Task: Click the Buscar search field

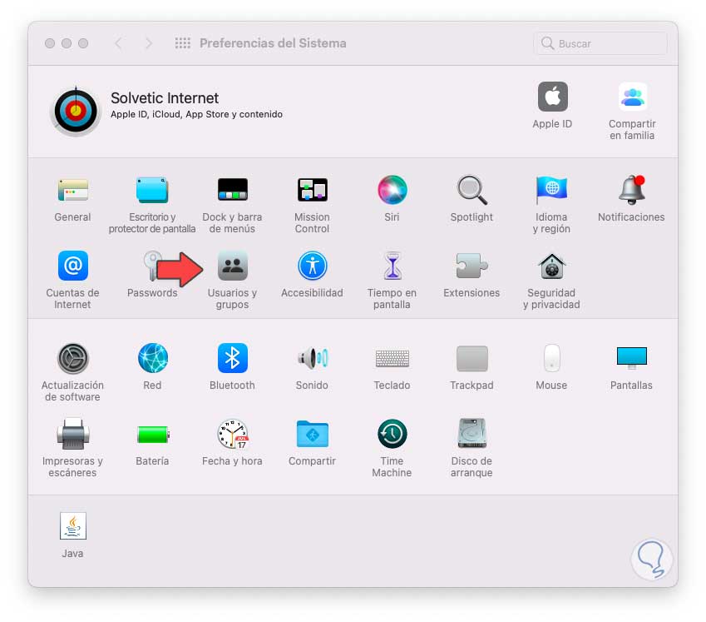Action: click(600, 43)
